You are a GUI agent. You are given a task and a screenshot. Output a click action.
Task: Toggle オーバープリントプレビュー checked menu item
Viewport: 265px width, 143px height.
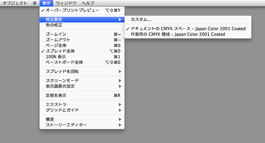[x=72, y=11]
